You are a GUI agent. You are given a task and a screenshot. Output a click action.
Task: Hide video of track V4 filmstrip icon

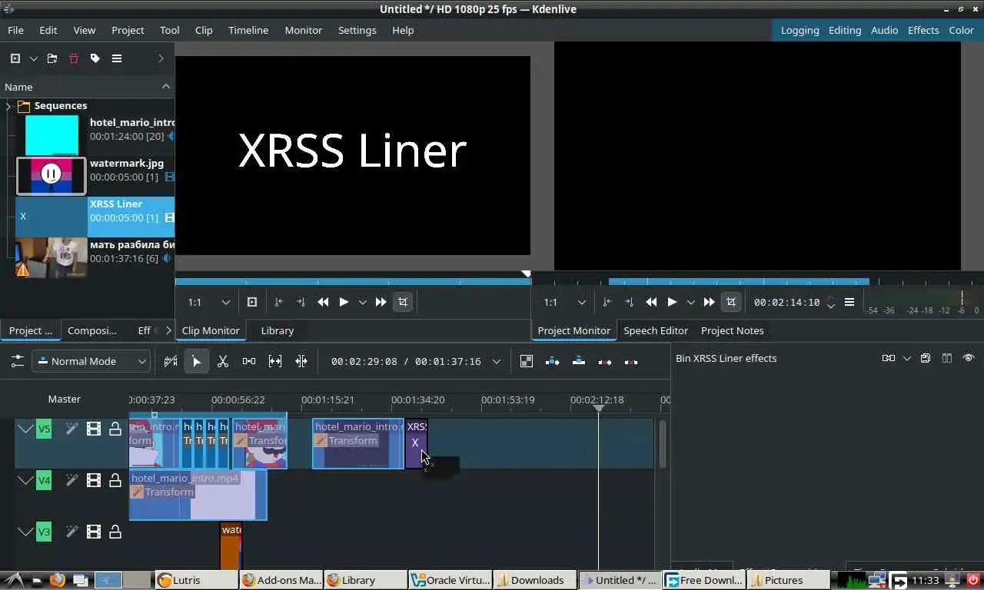point(94,481)
